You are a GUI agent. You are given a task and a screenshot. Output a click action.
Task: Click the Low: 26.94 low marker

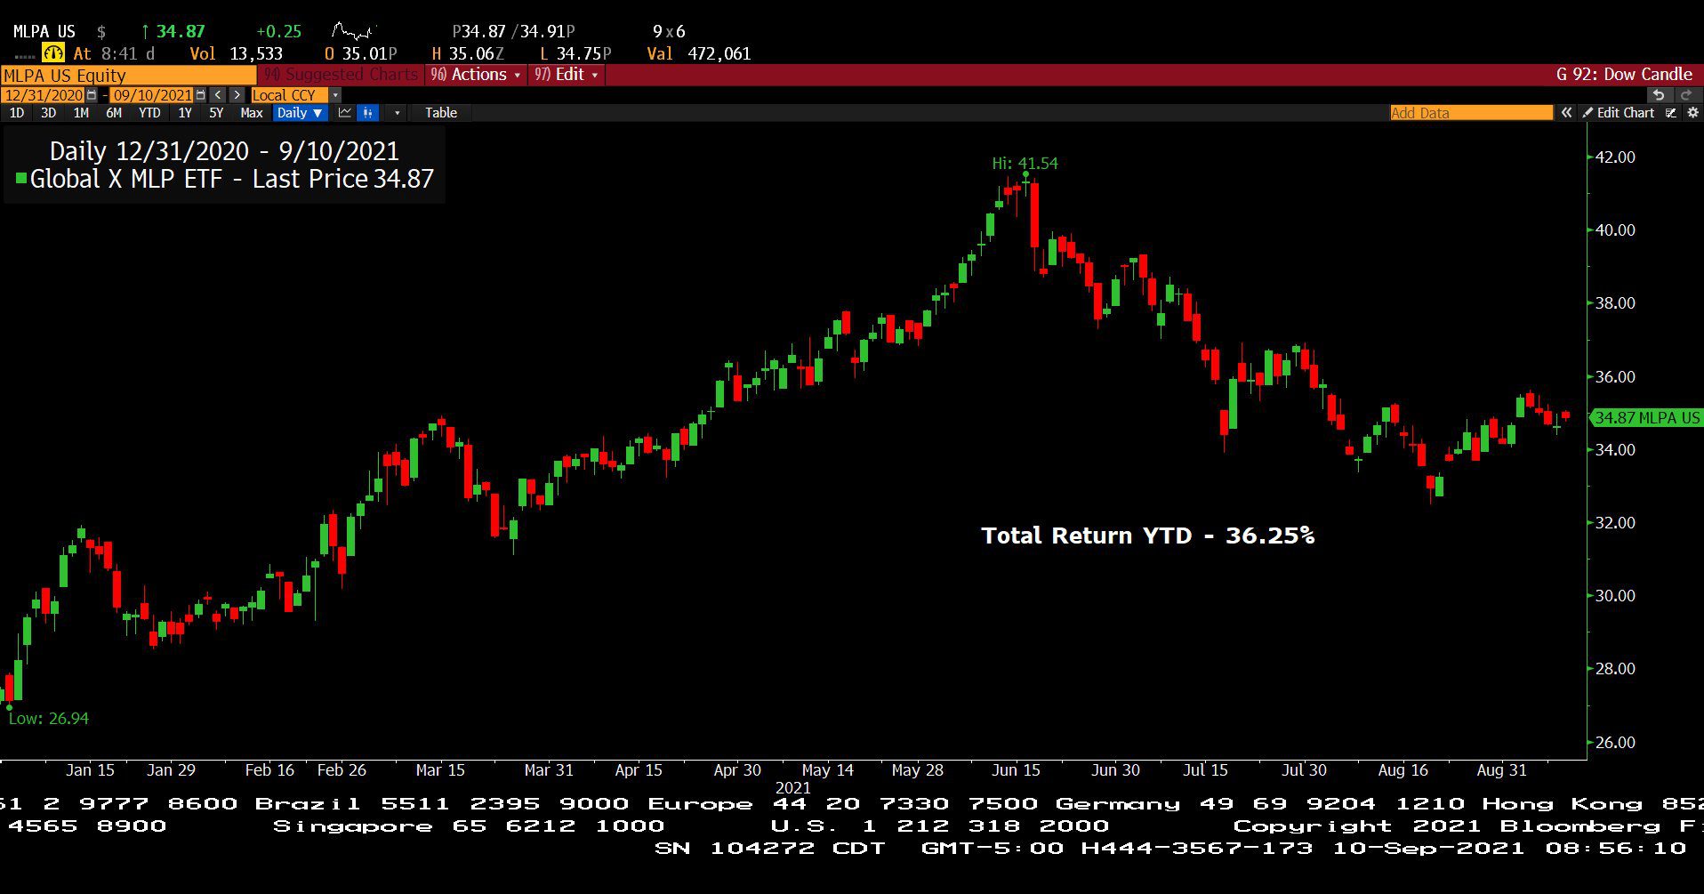[x=49, y=719]
